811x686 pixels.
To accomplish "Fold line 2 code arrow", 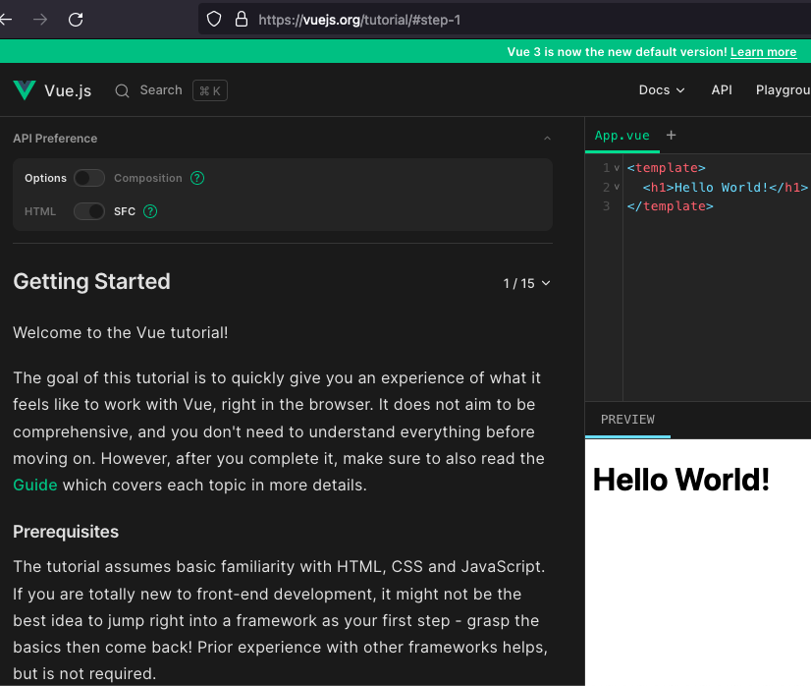I will [617, 187].
